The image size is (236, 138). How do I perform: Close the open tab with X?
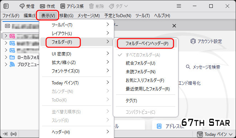174,26
